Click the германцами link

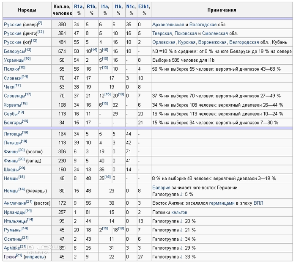222,203
